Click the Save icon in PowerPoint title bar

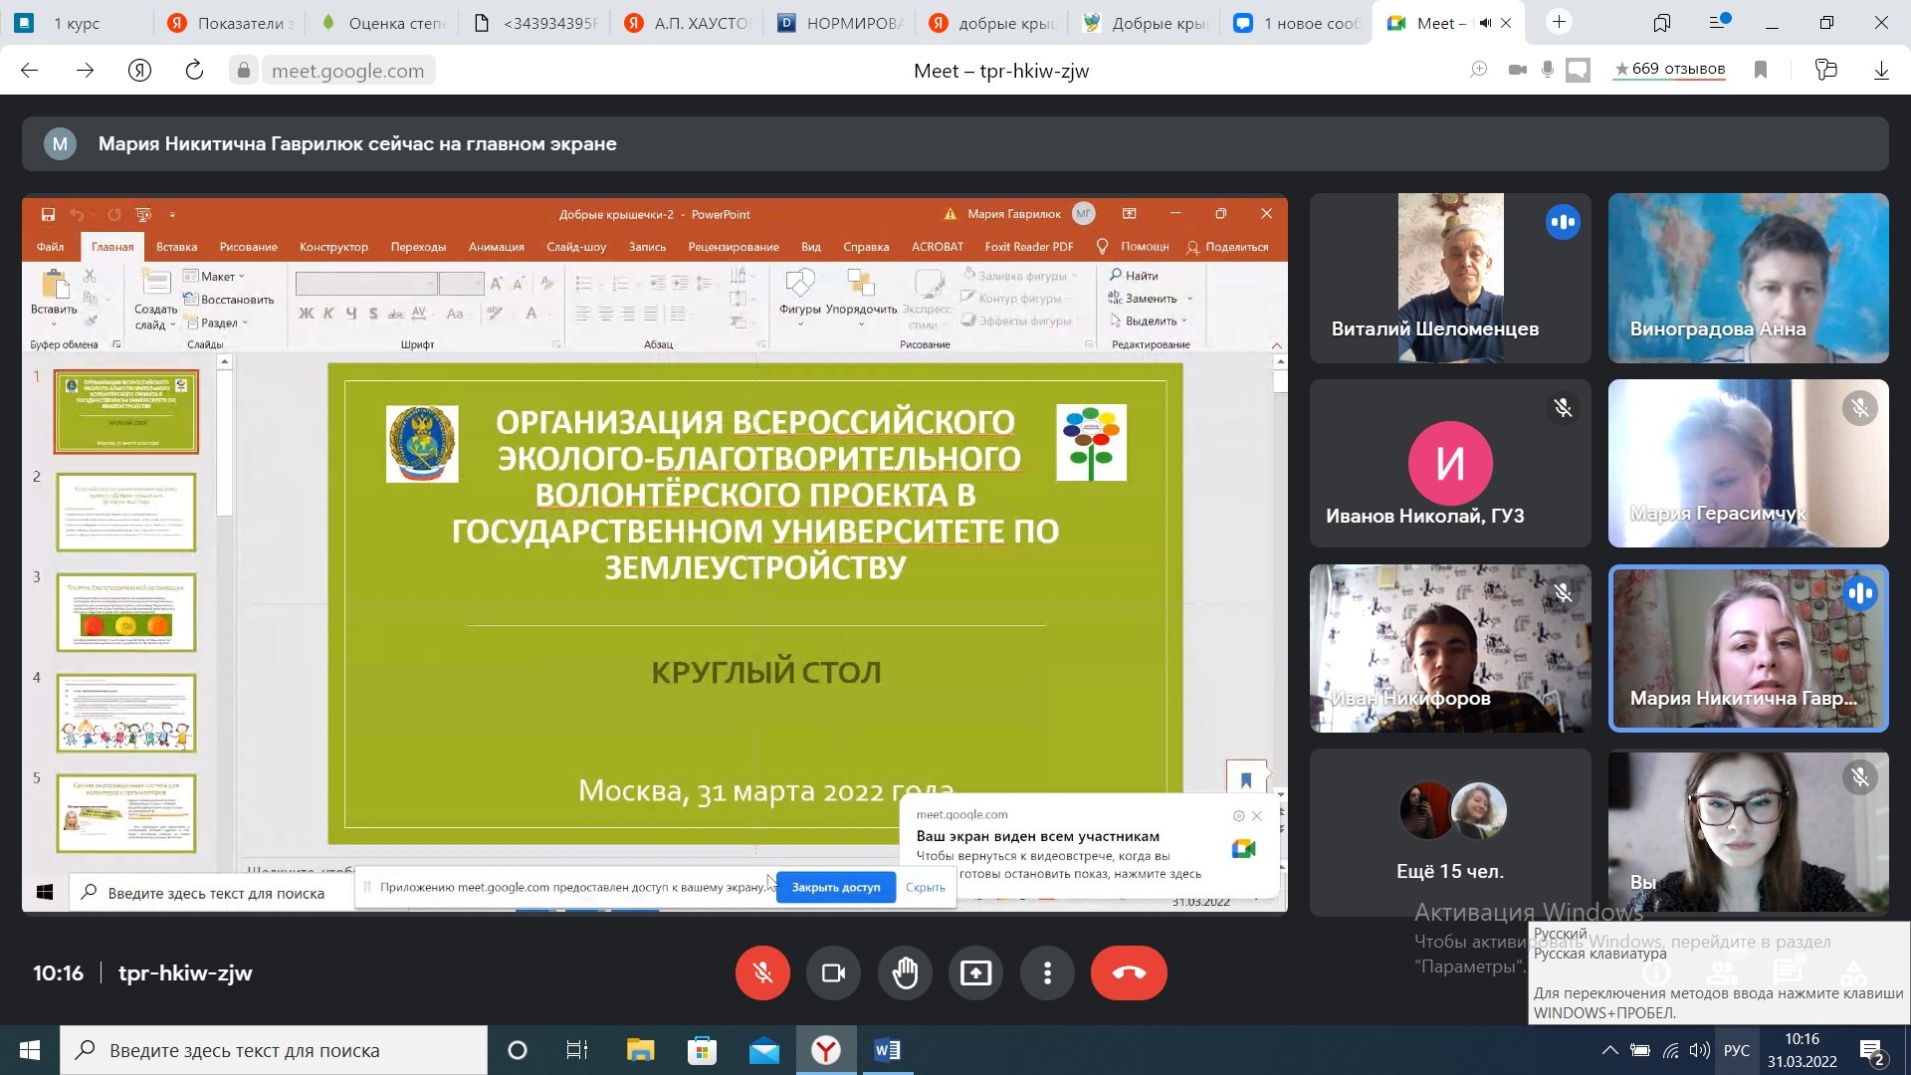tap(48, 214)
